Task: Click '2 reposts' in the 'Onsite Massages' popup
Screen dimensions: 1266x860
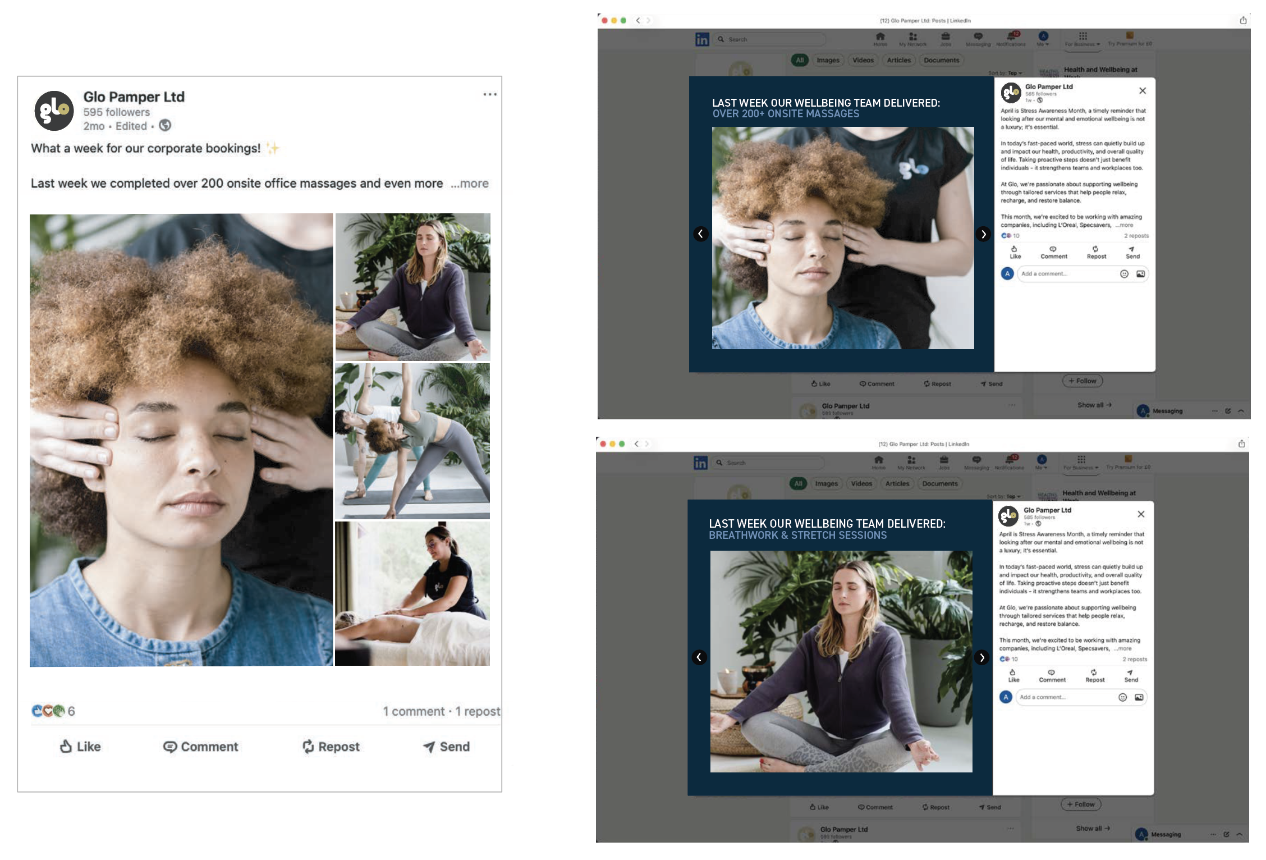Action: point(1136,236)
